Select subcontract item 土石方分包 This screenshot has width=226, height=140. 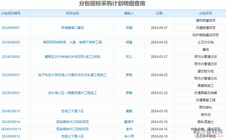pyautogui.click(x=205, y=42)
